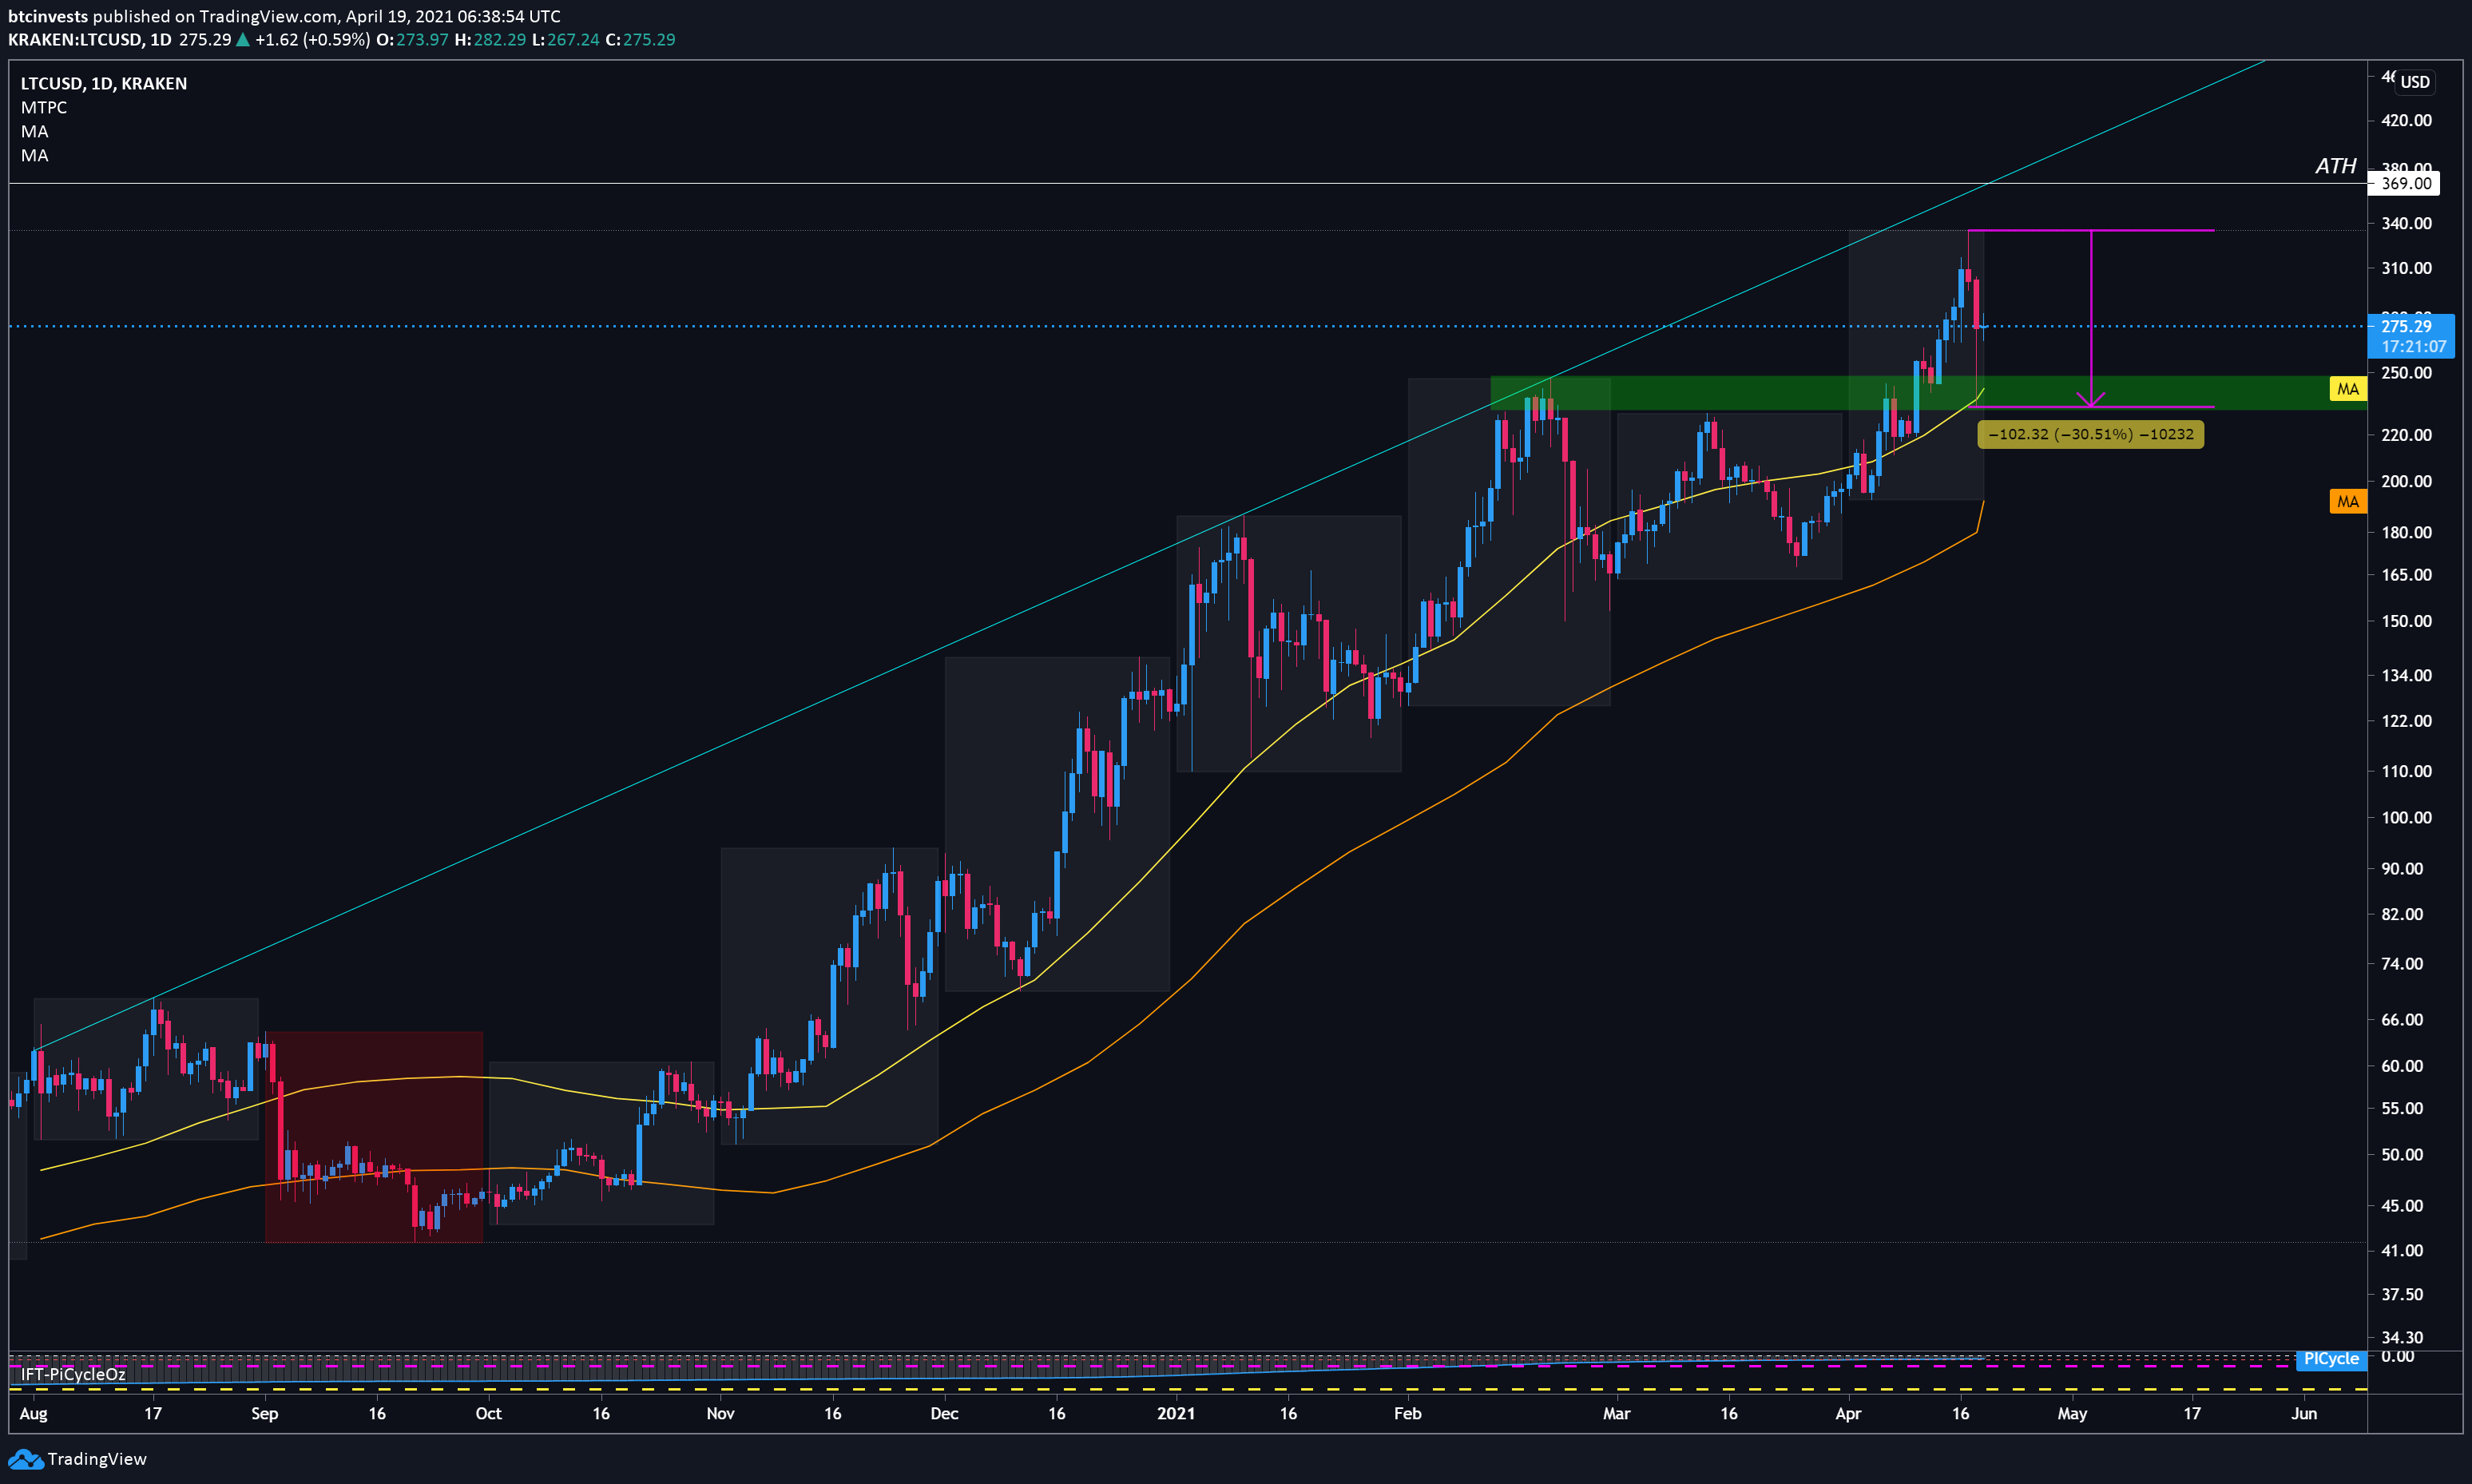
Task: Click the Oct label on time axis
Action: pos(488,1414)
